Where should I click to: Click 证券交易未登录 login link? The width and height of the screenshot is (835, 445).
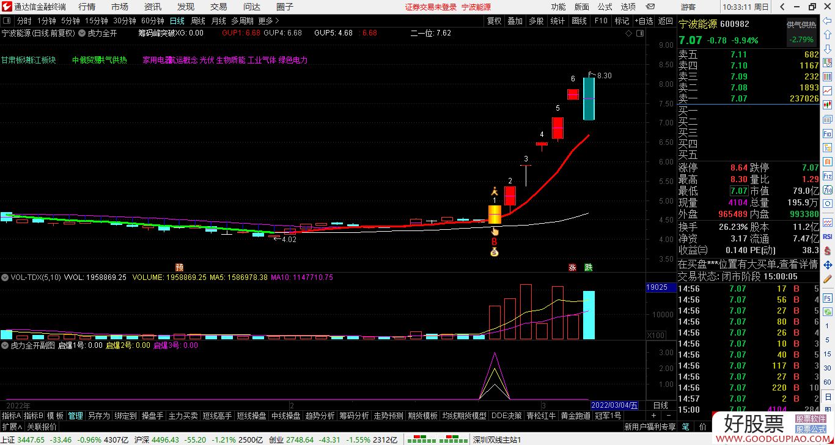point(431,7)
